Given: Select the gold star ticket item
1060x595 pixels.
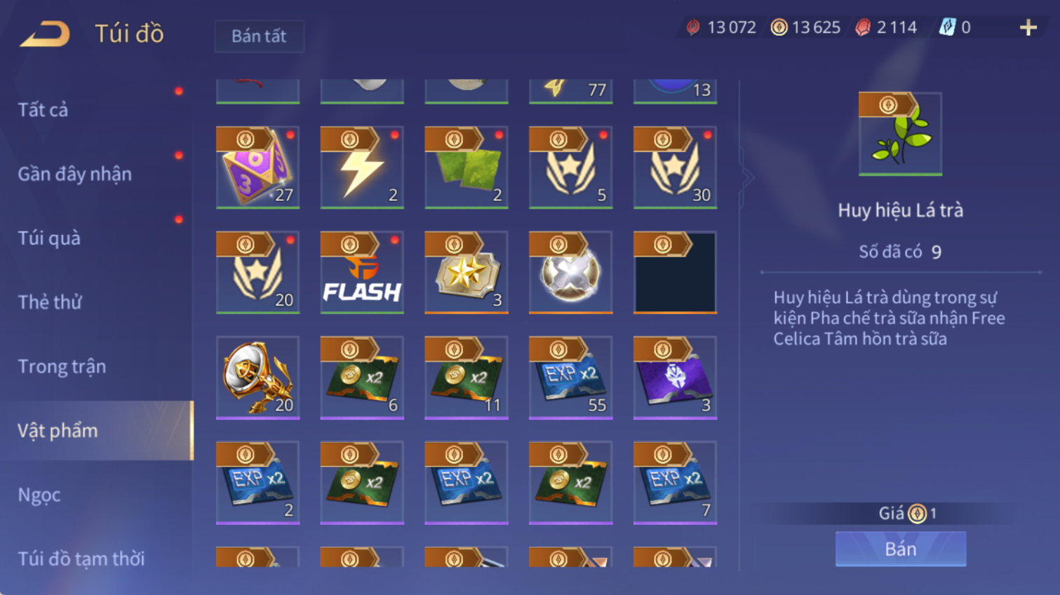Looking at the screenshot, I should pos(467,273).
